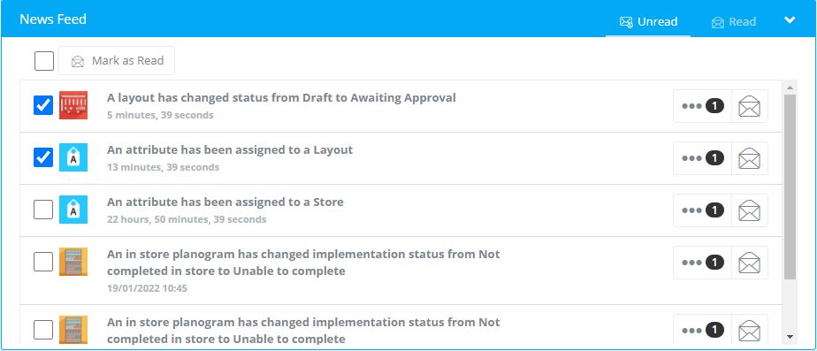Click envelope icon on 19/01/2022 planogram notification

click(x=749, y=263)
